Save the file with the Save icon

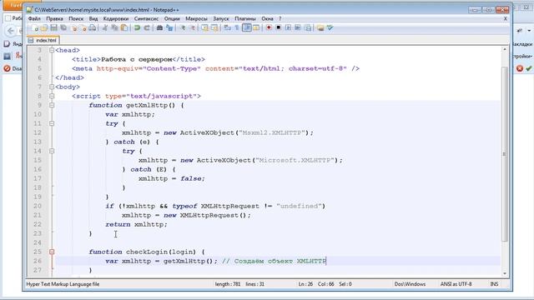click(53, 27)
